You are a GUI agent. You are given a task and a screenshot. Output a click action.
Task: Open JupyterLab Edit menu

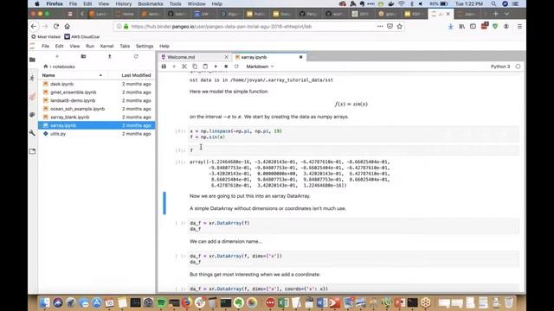coord(59,46)
